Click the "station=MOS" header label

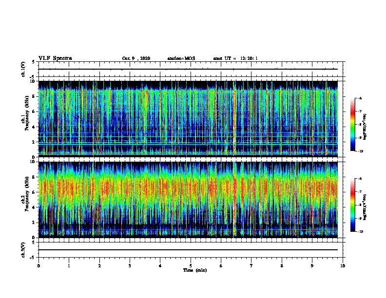click(181, 58)
